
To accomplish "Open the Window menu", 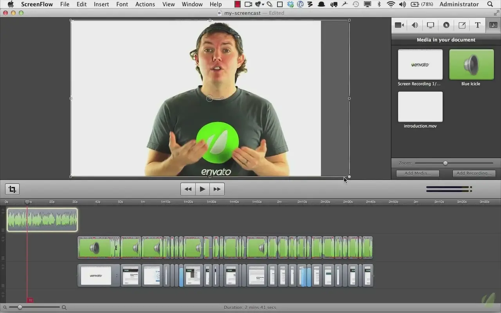I will [x=192, y=4].
